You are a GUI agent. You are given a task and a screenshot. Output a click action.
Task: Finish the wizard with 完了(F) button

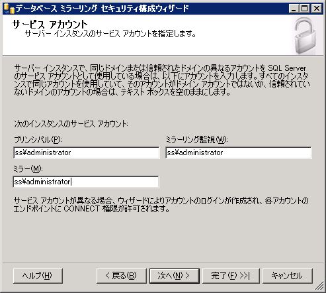coord(231,276)
